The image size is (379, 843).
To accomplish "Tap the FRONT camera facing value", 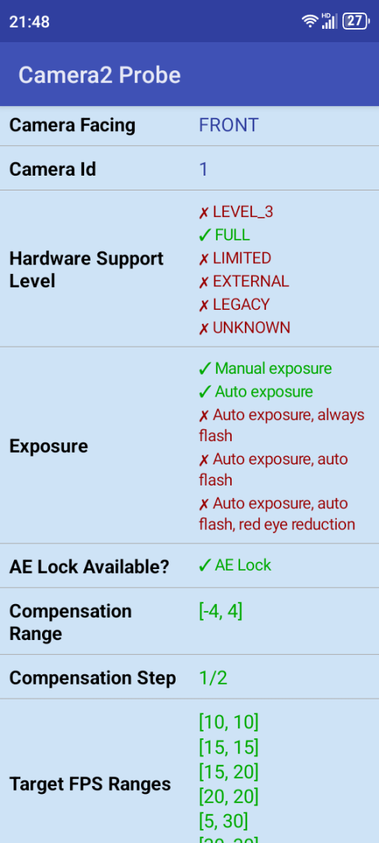I will coord(228,125).
